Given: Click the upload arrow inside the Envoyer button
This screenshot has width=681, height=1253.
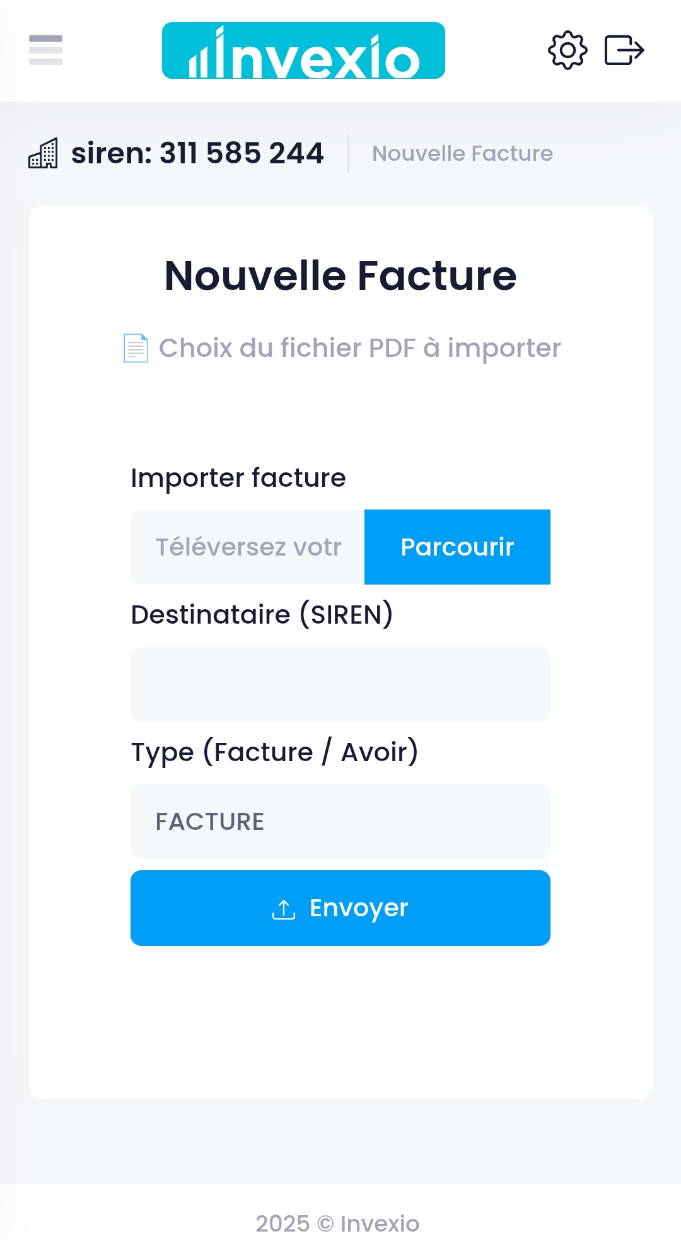Looking at the screenshot, I should (x=283, y=908).
